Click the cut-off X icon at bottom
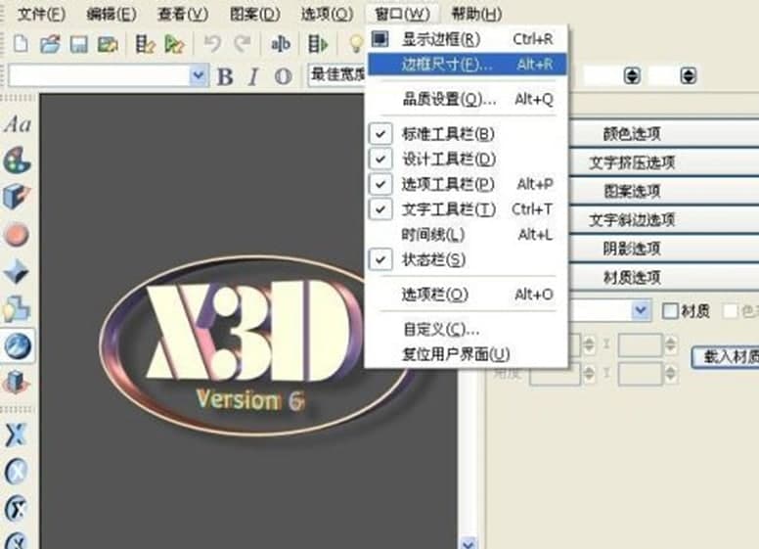 click(x=16, y=540)
